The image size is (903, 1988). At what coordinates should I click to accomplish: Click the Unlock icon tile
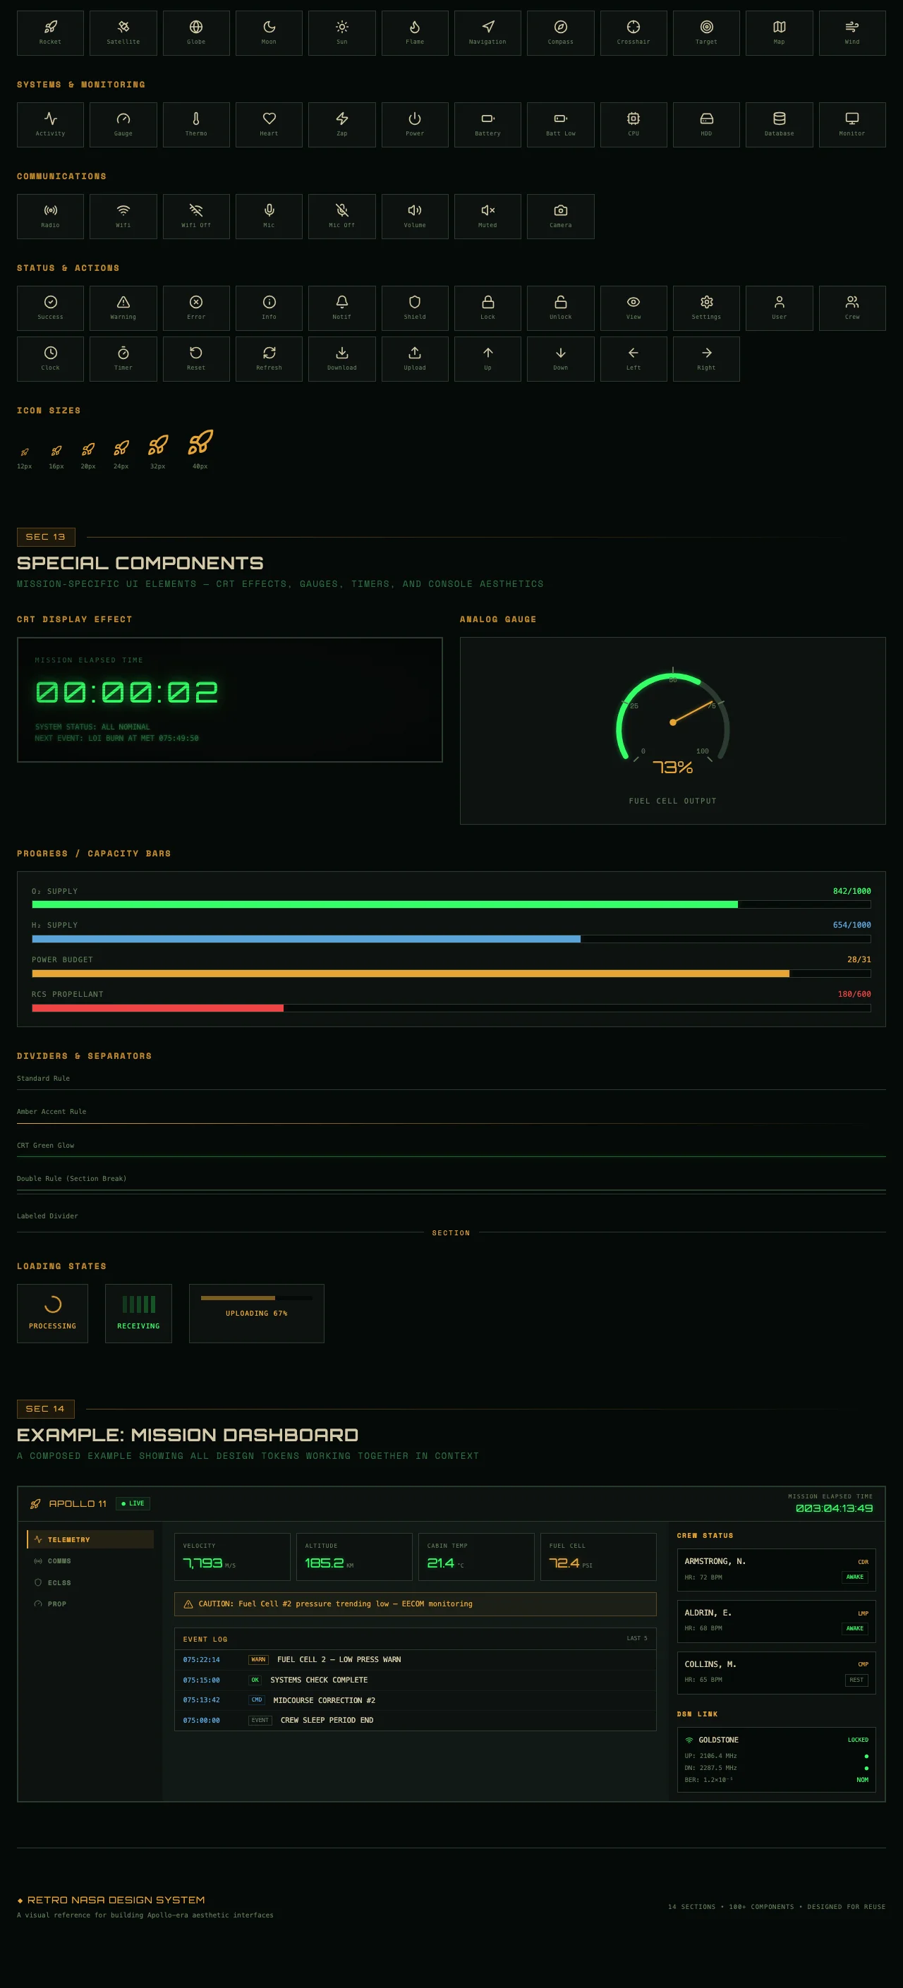tap(560, 309)
